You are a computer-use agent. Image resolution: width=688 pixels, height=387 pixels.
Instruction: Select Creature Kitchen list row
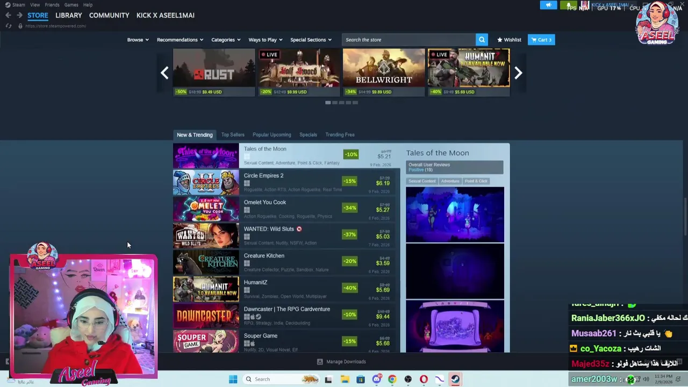pyautogui.click(x=286, y=263)
